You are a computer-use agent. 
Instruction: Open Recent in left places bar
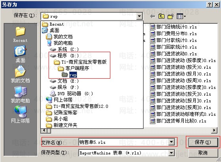(x=20, y=34)
